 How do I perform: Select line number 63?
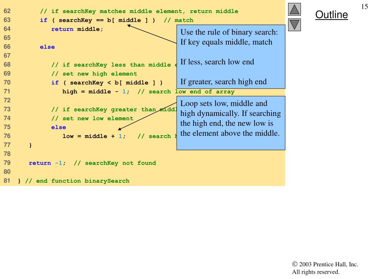[x=7, y=20]
